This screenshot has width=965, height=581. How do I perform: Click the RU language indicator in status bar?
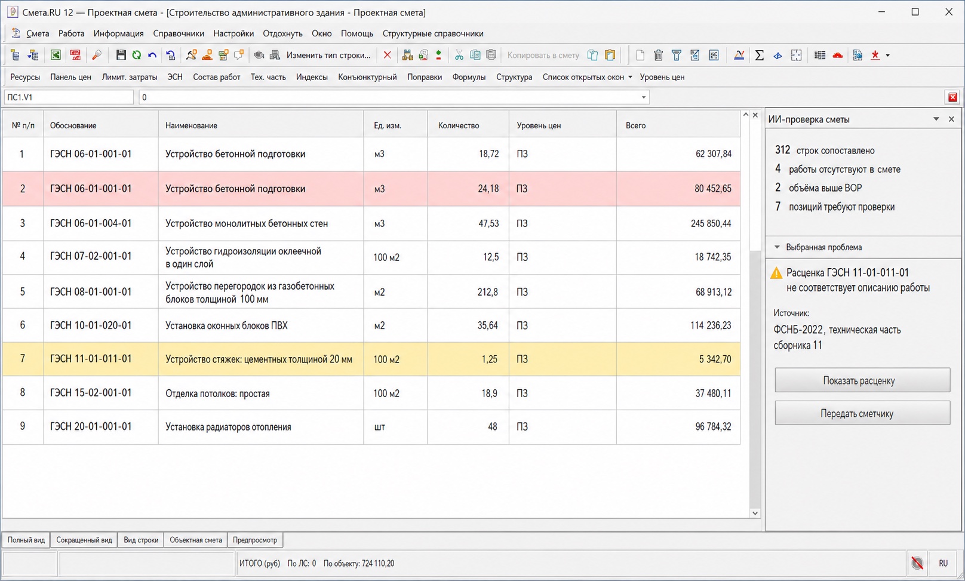click(943, 563)
